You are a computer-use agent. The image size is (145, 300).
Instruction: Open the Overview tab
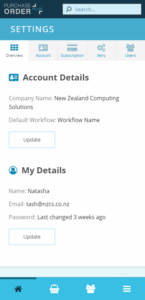coord(14,50)
